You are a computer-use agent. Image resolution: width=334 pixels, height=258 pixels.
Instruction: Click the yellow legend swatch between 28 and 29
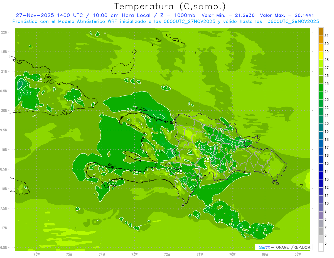click(321, 56)
